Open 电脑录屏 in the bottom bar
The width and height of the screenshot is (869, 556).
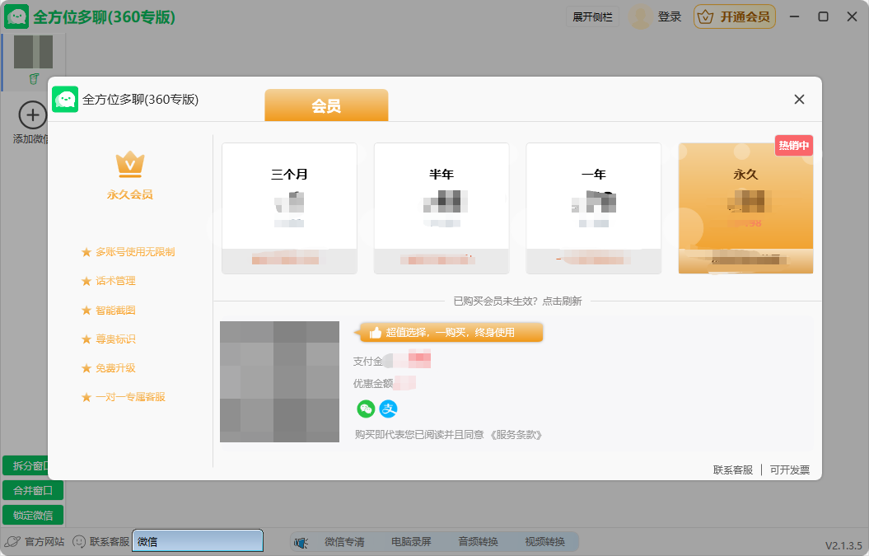(412, 541)
